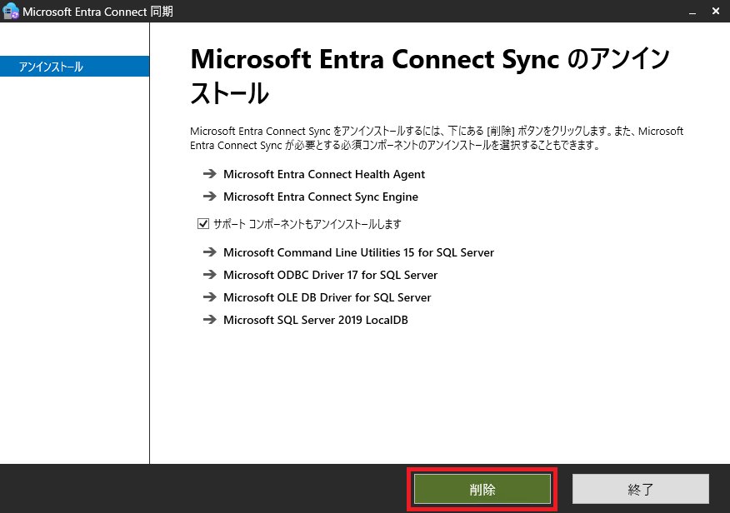This screenshot has height=513, width=730.
Task: Click the text Microsoft ODBC Driver 17 for SQL Server
Action: coord(331,275)
